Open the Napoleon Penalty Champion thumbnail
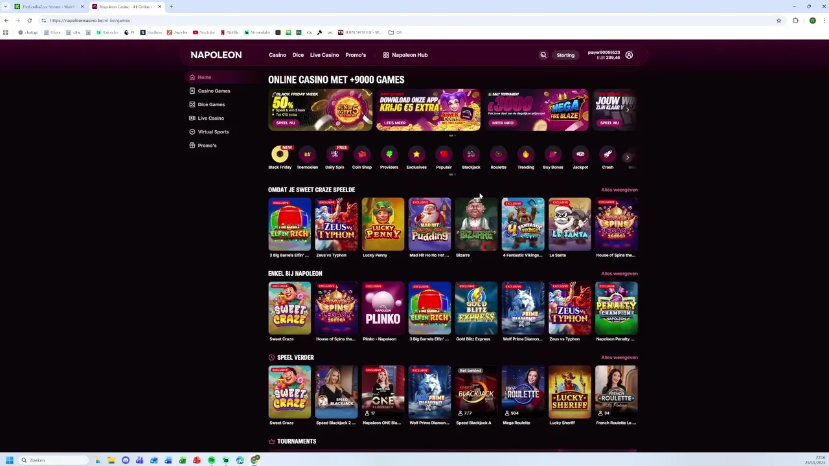Image resolution: width=829 pixels, height=466 pixels. pyautogui.click(x=616, y=308)
